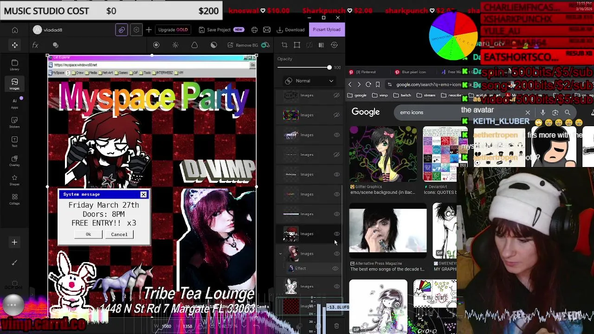Open the Collage sidebar tool

click(x=14, y=199)
